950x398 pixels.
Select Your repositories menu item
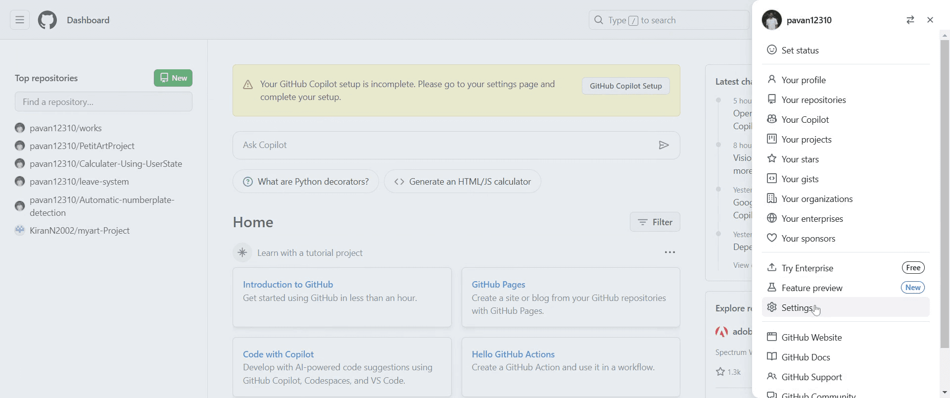click(813, 99)
